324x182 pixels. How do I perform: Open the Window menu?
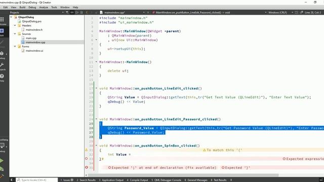[65, 7]
